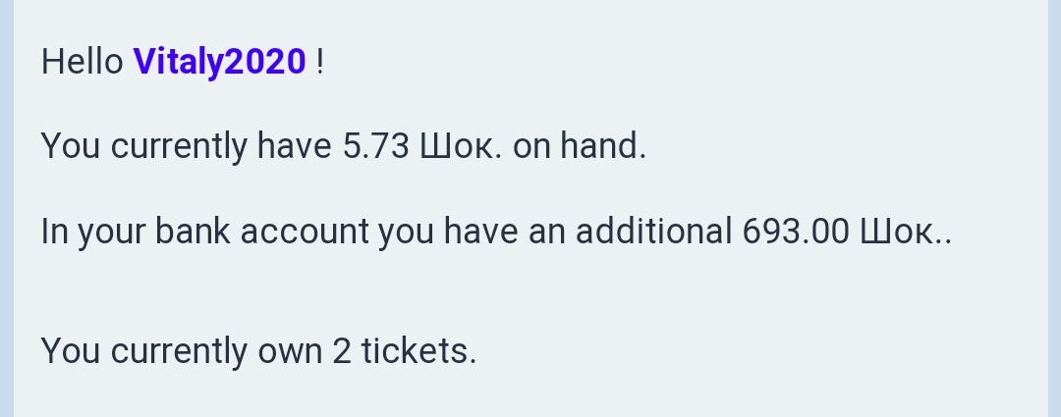
Task: Click the words 'on hand'
Action: [580, 146]
